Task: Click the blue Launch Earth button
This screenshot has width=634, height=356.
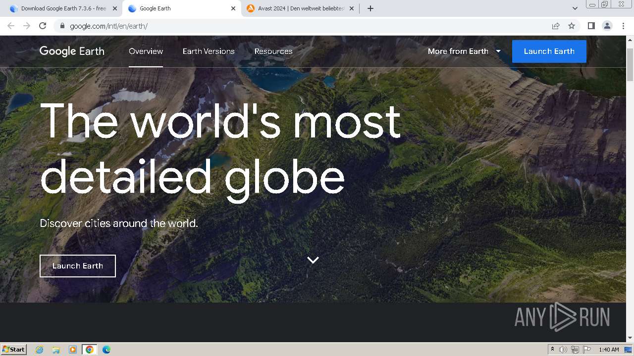Action: 549,51
